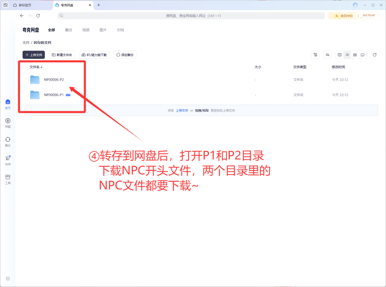Open the 传输 (Transfer) sidebar icon
The height and width of the screenshot is (287, 386).
point(8,121)
